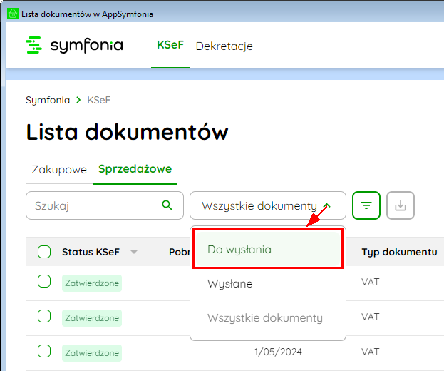Screen dimensions: 444x371
Task: Click the download icon button
Action: point(401,205)
